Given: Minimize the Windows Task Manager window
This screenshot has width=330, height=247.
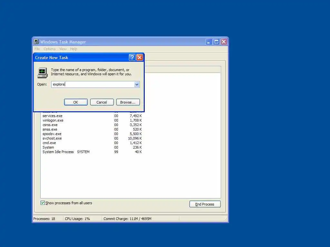Looking at the screenshot, I should (209, 42).
